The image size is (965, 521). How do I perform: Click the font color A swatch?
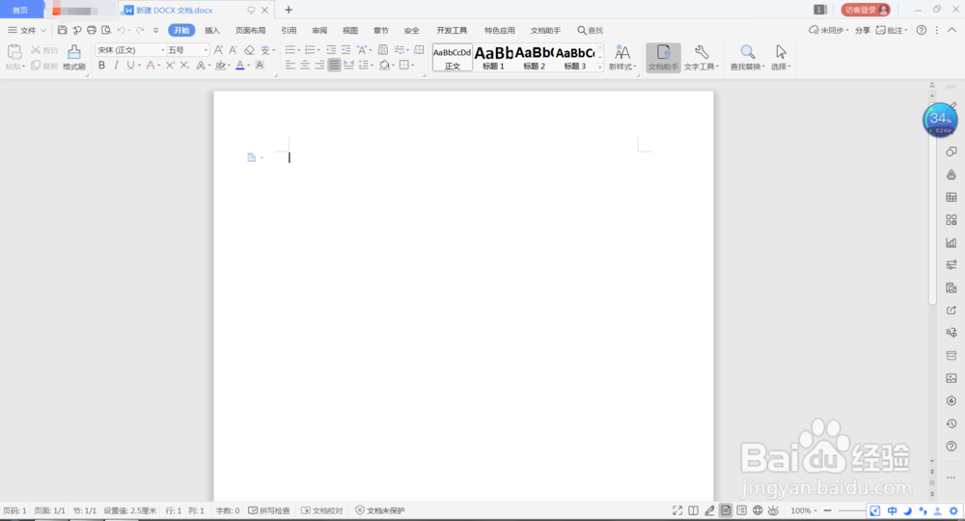(x=240, y=66)
